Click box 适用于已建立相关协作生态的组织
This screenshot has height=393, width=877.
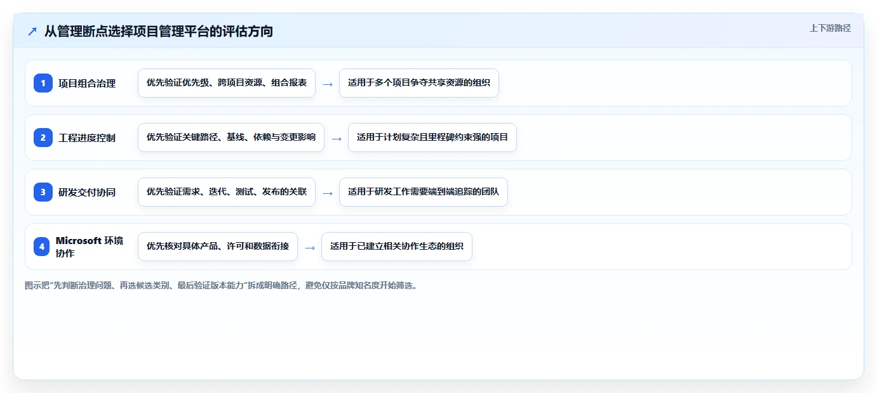(397, 247)
